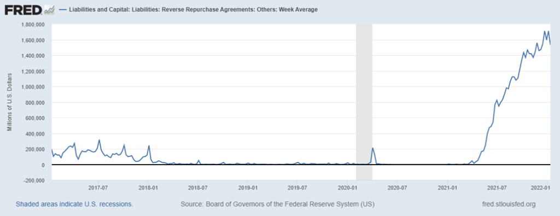Viewport: 560px width, 216px height.
Task: Click the Shaded areas indicate U.S. recessions note
Action: 74,204
